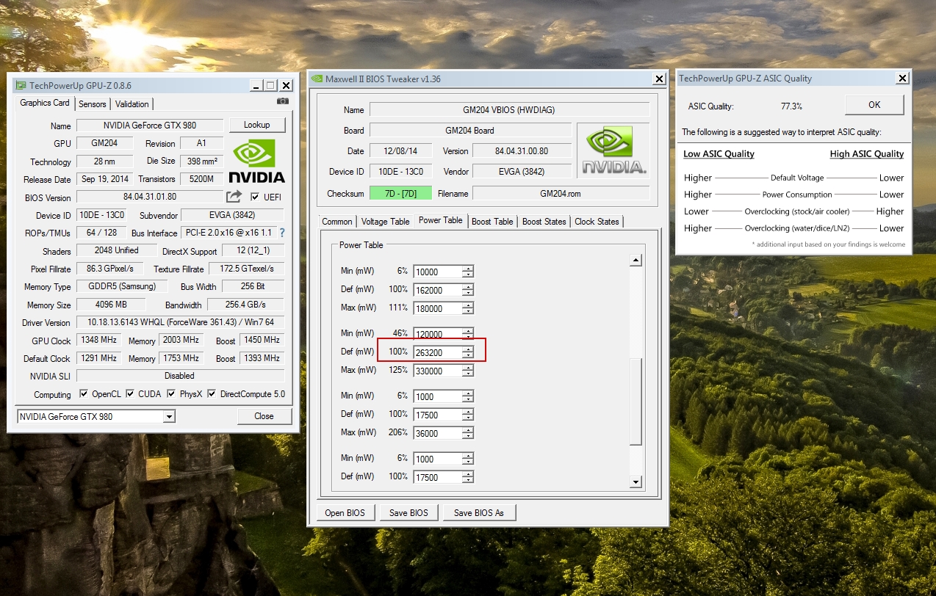Click the ASIC Quality value 77.3%
Image resolution: width=936 pixels, height=596 pixels.
coord(791,106)
